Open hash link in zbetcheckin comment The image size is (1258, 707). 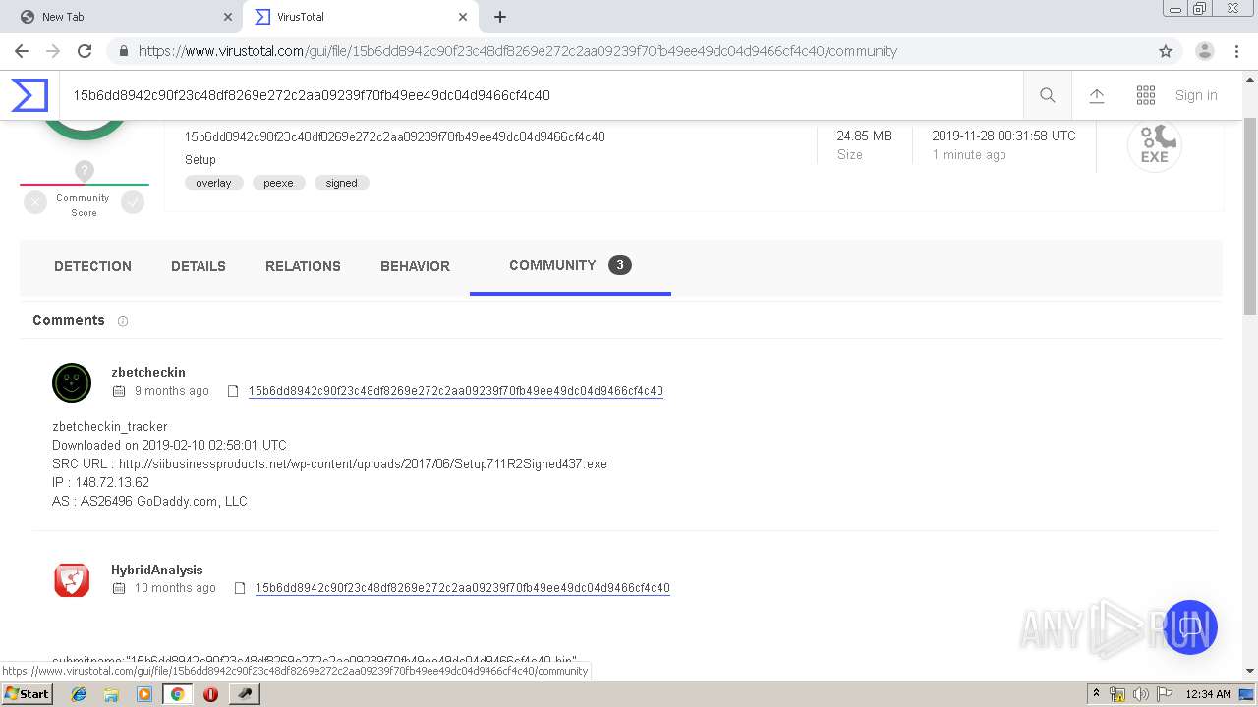(456, 391)
